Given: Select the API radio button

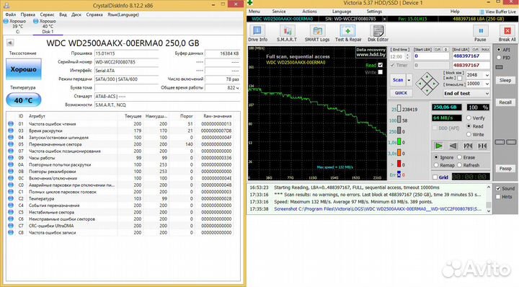Looking at the screenshot, I should point(499,49).
